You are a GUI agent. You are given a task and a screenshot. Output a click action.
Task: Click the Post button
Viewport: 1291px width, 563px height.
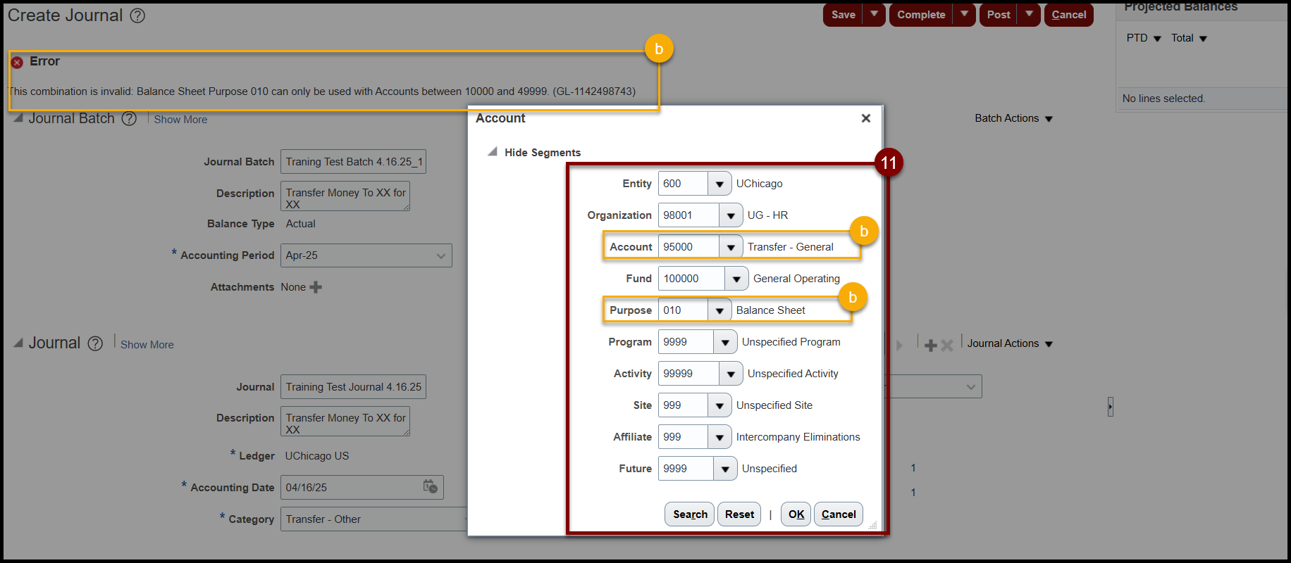pos(998,15)
